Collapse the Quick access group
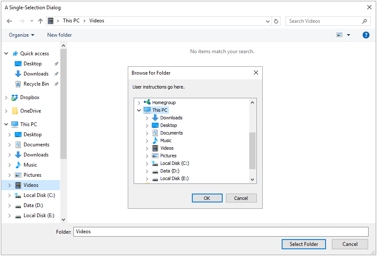 pos(6,54)
